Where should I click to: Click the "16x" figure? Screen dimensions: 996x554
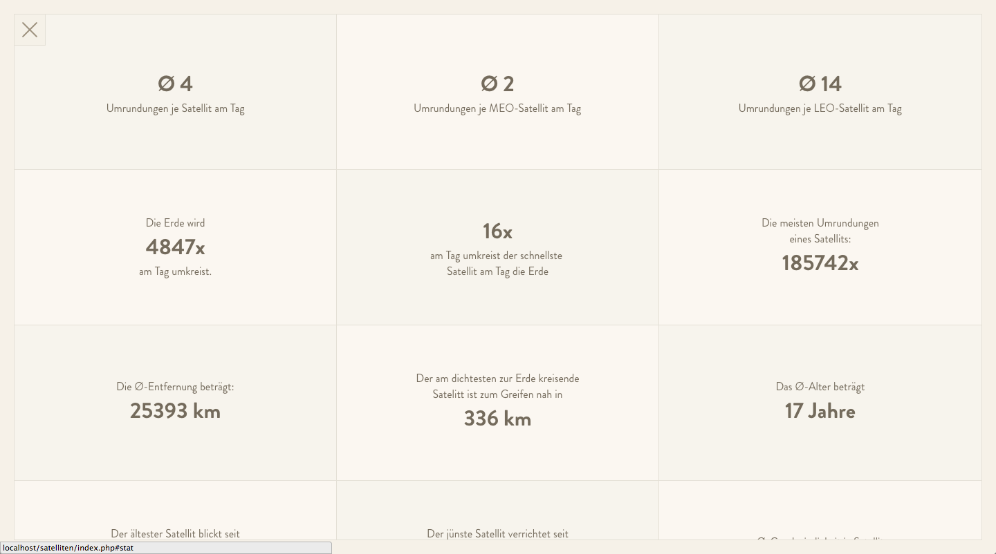pos(497,231)
